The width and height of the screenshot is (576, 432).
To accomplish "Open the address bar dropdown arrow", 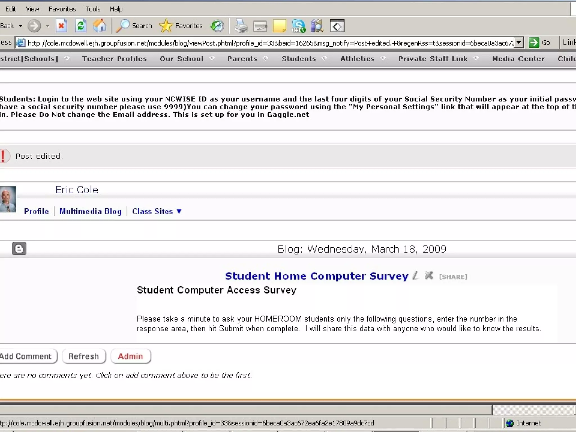I will click(x=519, y=43).
